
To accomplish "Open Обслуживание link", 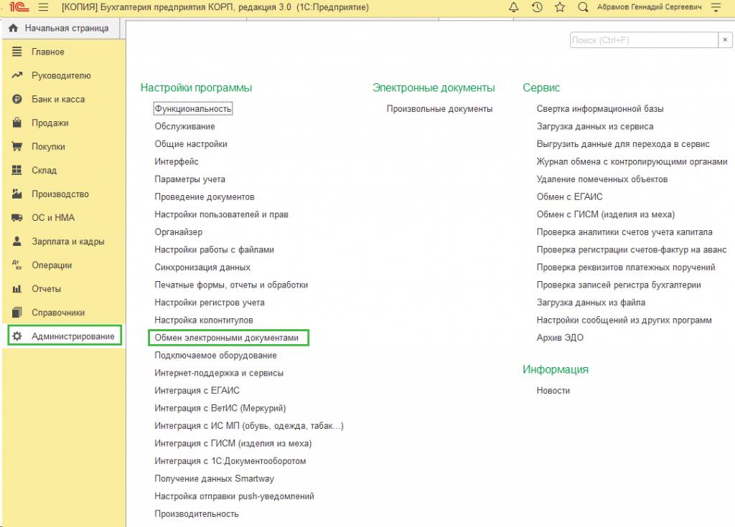I will [184, 126].
